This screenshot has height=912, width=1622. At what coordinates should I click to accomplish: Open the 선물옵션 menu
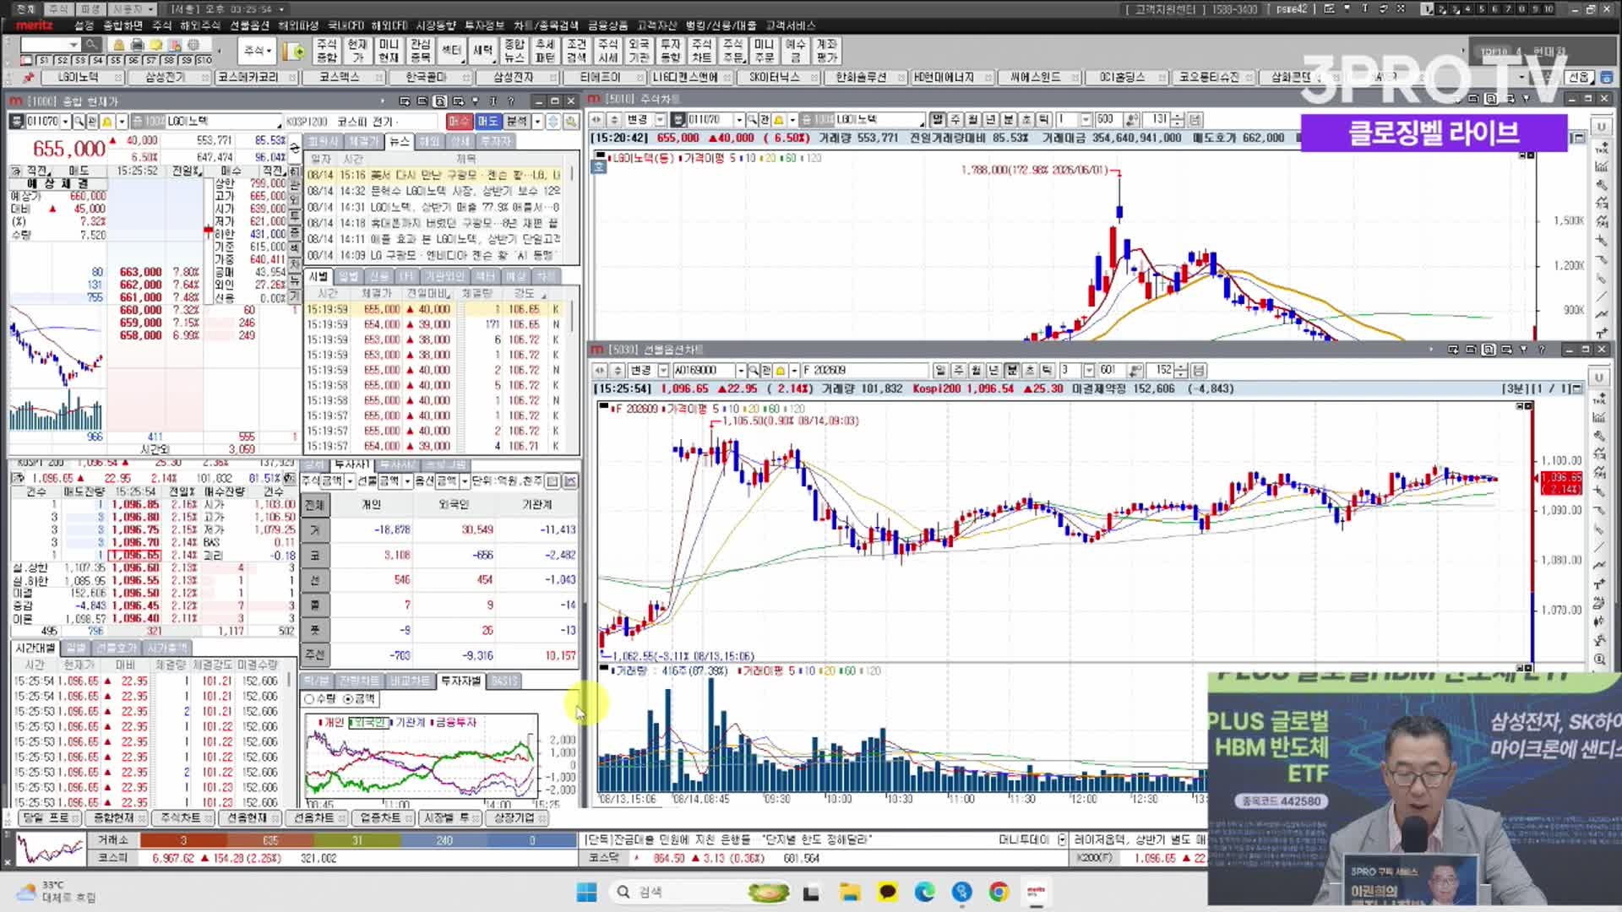pyautogui.click(x=250, y=25)
